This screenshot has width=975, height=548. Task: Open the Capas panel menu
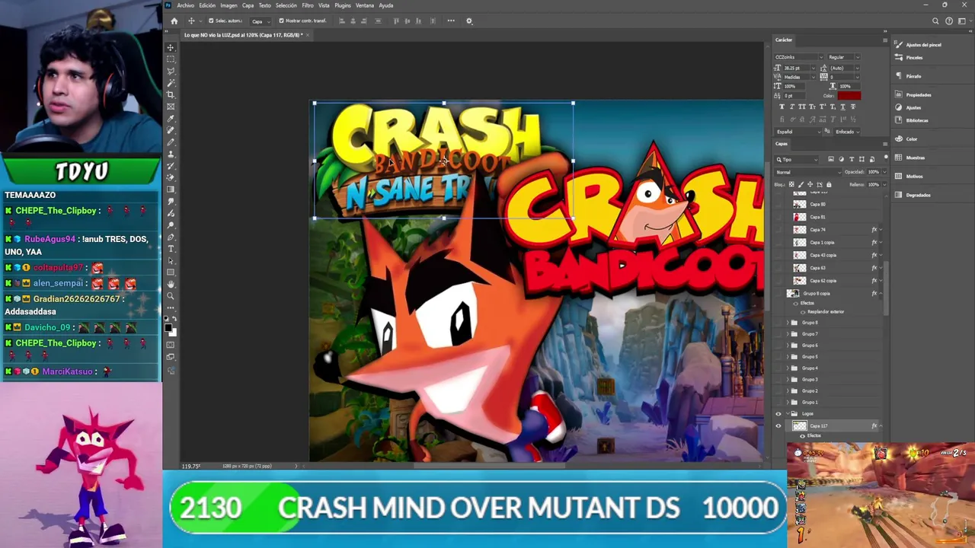(884, 143)
